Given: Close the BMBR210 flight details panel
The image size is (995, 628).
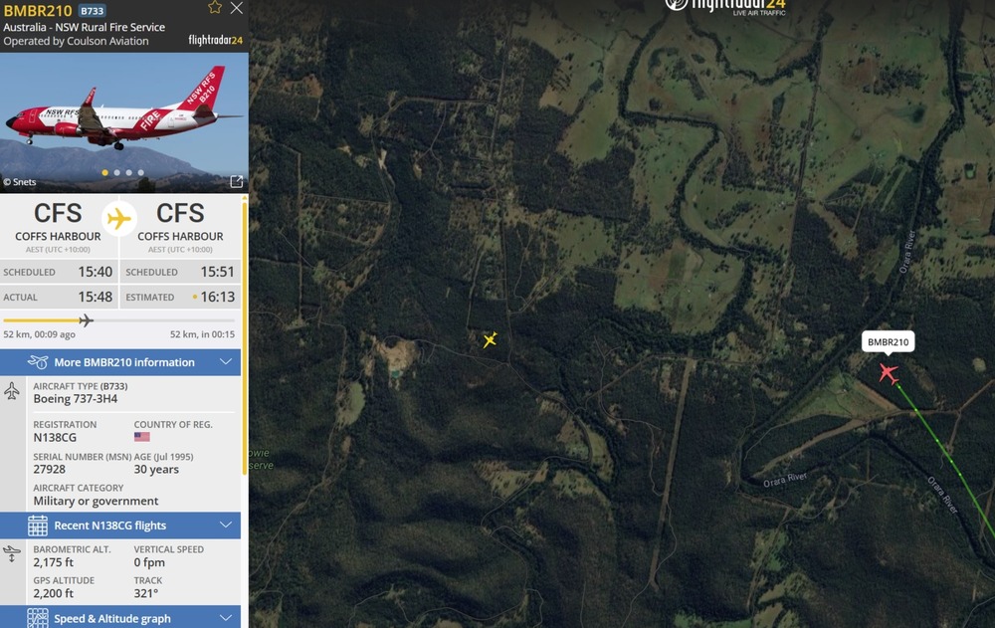Looking at the screenshot, I should click(236, 8).
